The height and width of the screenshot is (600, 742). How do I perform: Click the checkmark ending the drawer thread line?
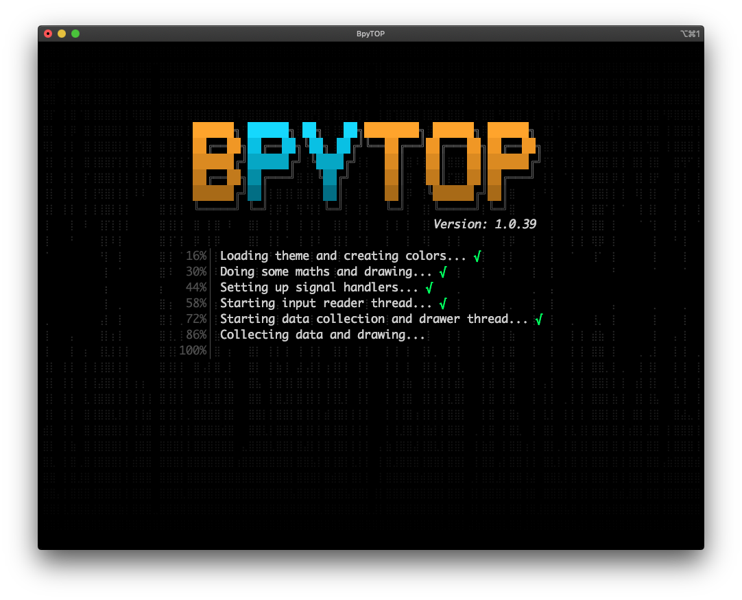pos(539,319)
